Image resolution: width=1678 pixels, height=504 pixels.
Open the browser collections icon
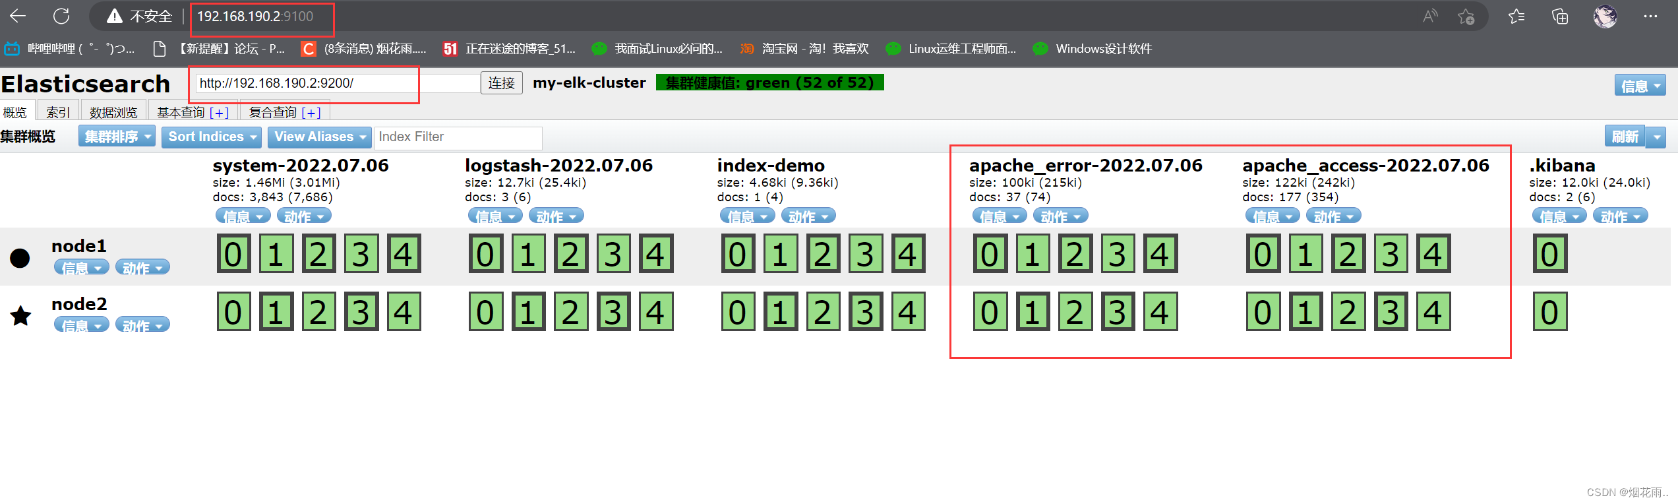click(x=1560, y=16)
